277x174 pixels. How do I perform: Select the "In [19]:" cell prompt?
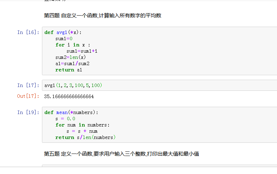tap(28, 112)
